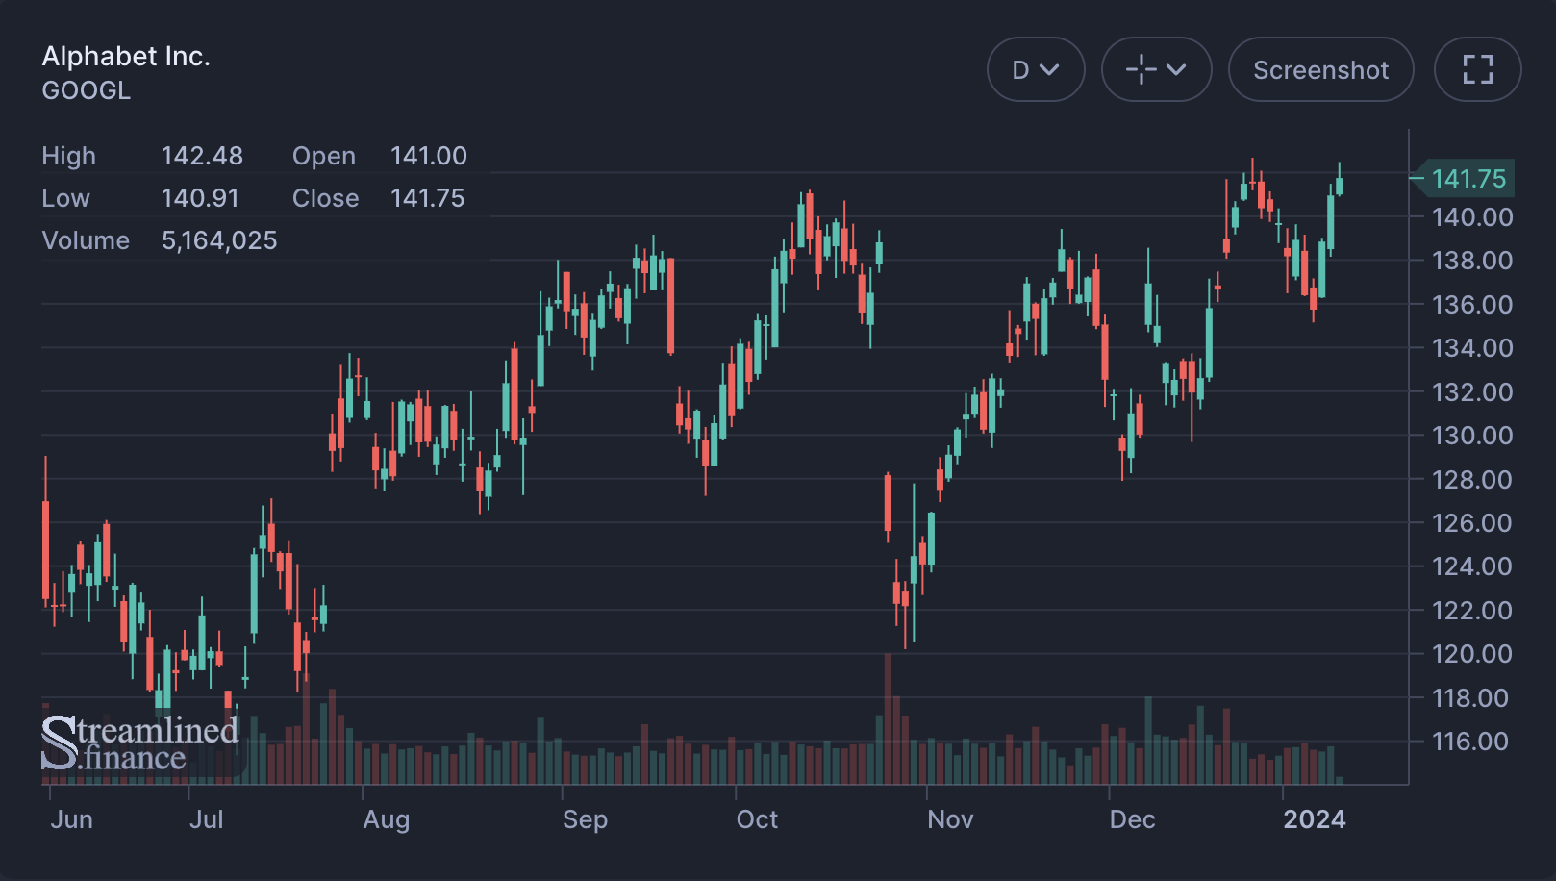
Task: Click the Oct label on time axis
Action: click(757, 819)
